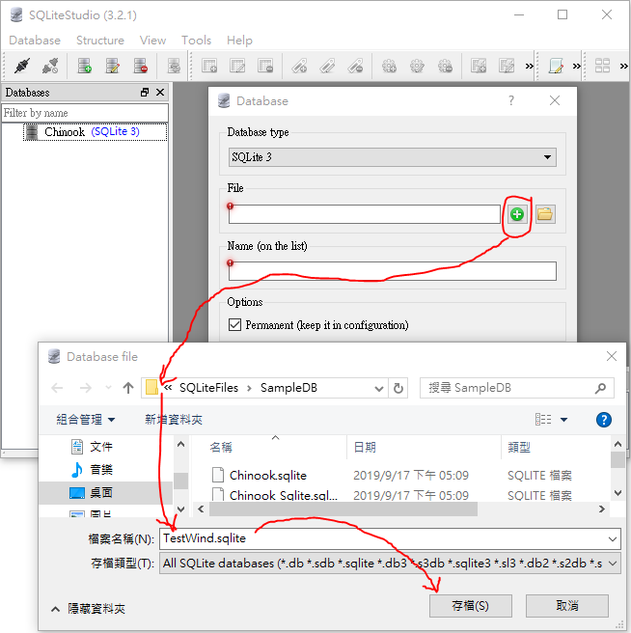Screen dimensions: 631x633
Task: Select 文件 in the navigation pane
Action: (x=101, y=447)
